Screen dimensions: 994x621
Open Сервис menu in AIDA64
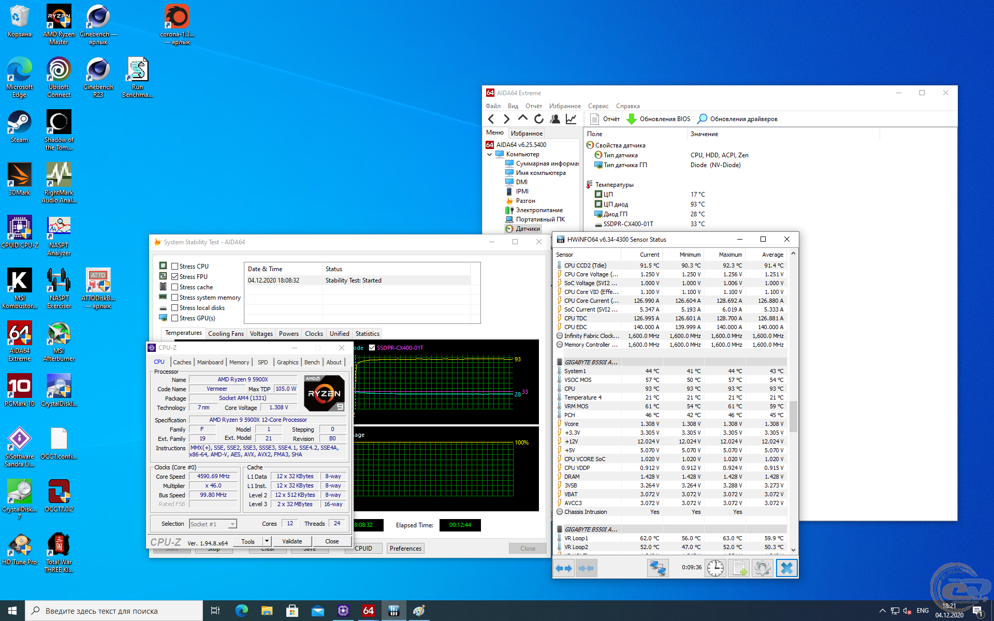coord(598,106)
